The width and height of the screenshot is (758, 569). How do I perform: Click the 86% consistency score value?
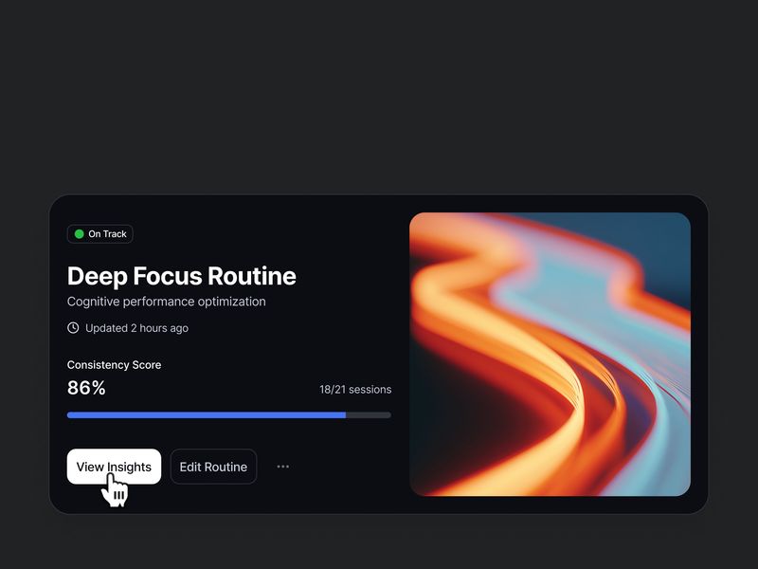85,387
